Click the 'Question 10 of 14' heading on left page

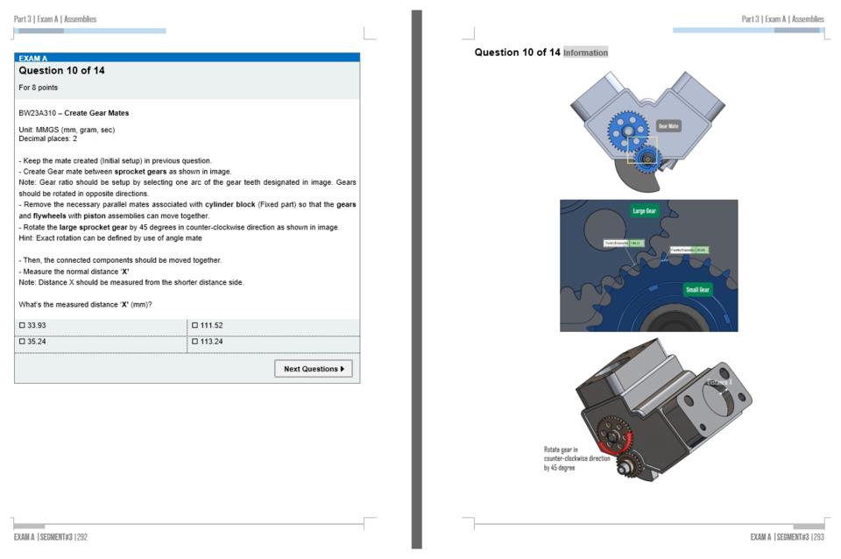click(x=61, y=70)
